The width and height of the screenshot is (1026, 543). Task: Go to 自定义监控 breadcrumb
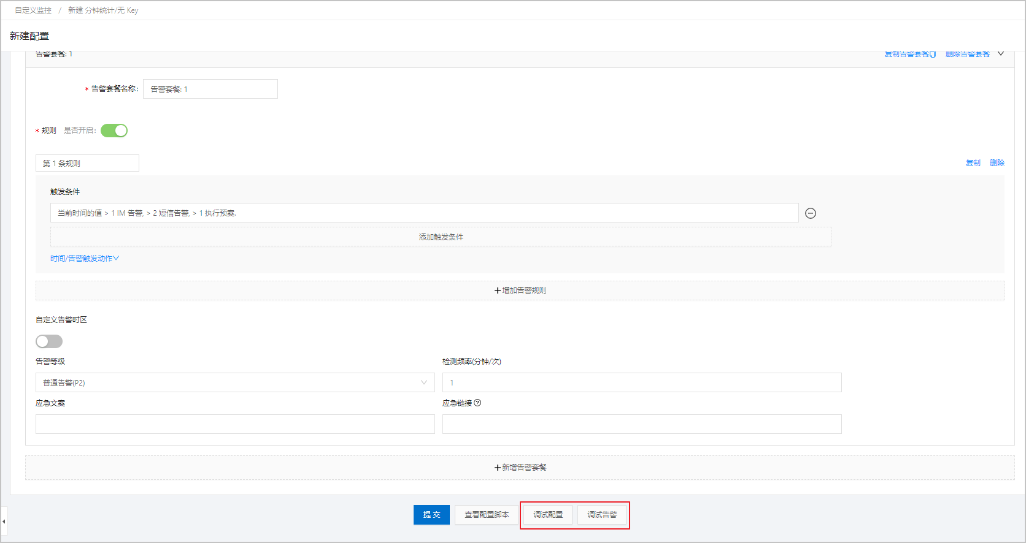coord(33,10)
